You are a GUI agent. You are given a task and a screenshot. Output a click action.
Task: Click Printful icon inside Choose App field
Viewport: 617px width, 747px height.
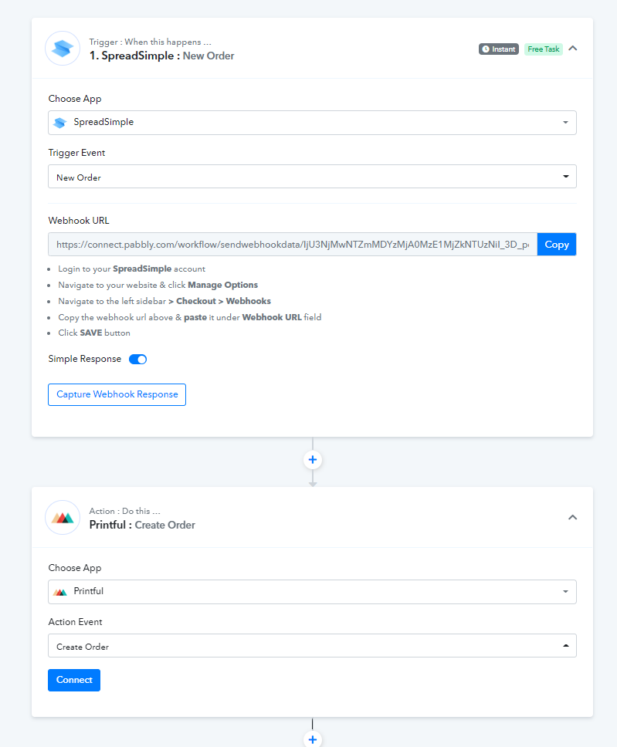[x=60, y=592]
